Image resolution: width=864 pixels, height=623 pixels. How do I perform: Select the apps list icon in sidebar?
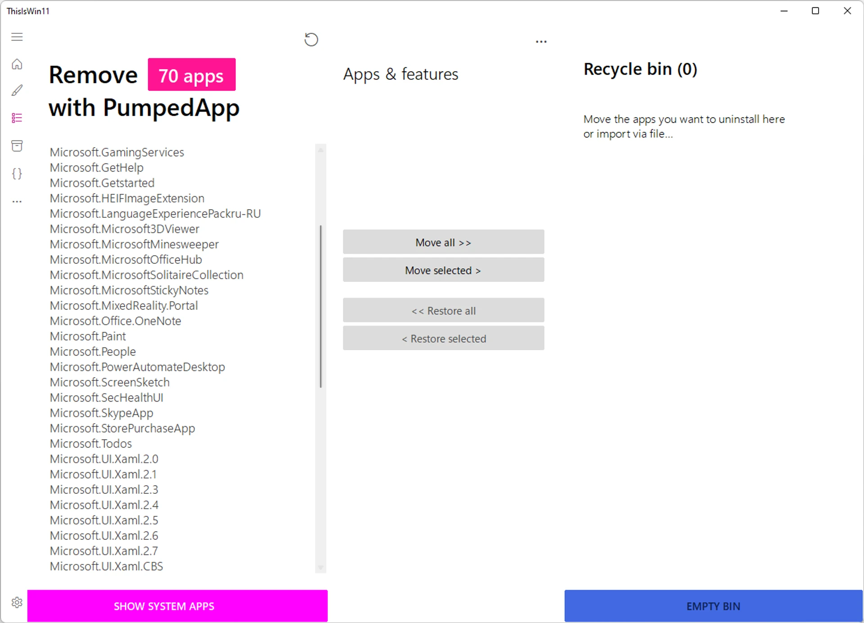[x=17, y=118]
